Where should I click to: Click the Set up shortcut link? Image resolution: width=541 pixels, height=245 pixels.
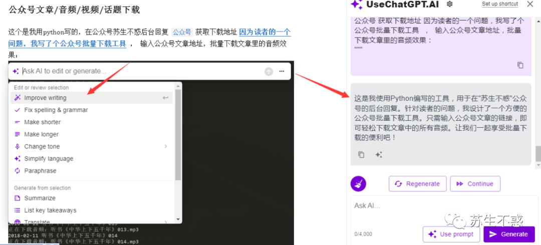pyautogui.click(x=500, y=4)
